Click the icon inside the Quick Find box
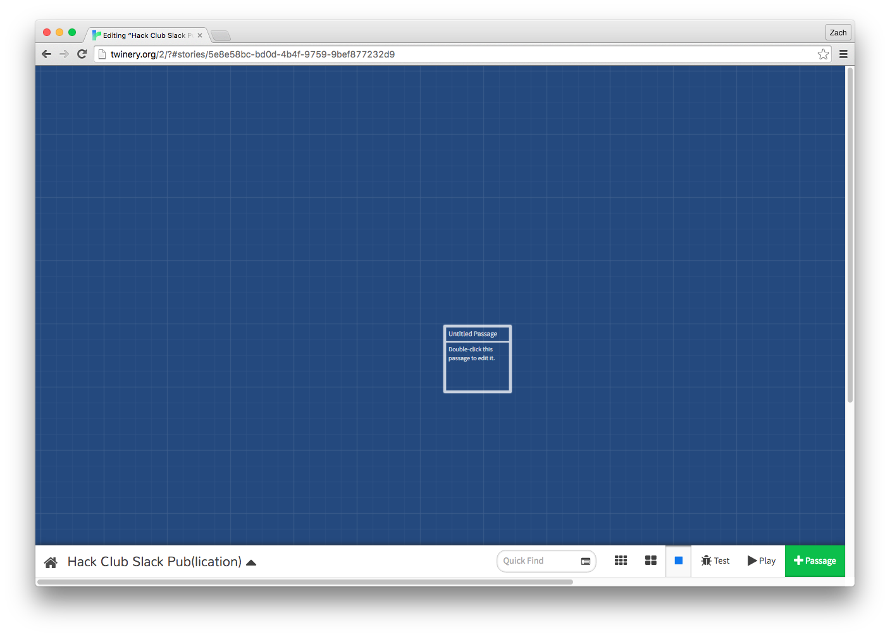 [585, 561]
